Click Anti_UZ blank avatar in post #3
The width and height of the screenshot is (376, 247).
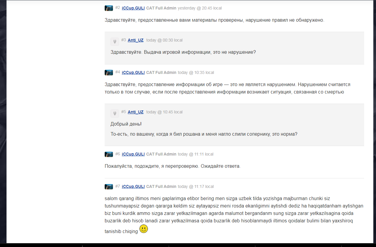[x=115, y=42]
